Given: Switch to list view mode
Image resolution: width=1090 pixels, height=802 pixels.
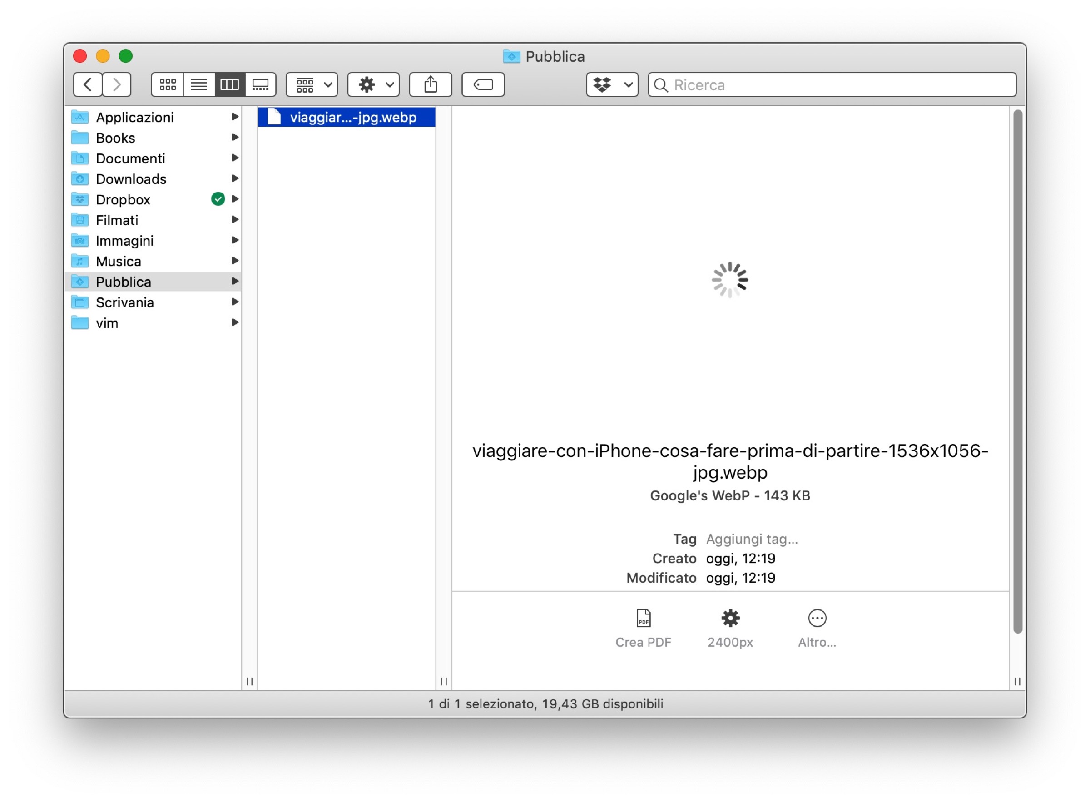Looking at the screenshot, I should pyautogui.click(x=198, y=85).
